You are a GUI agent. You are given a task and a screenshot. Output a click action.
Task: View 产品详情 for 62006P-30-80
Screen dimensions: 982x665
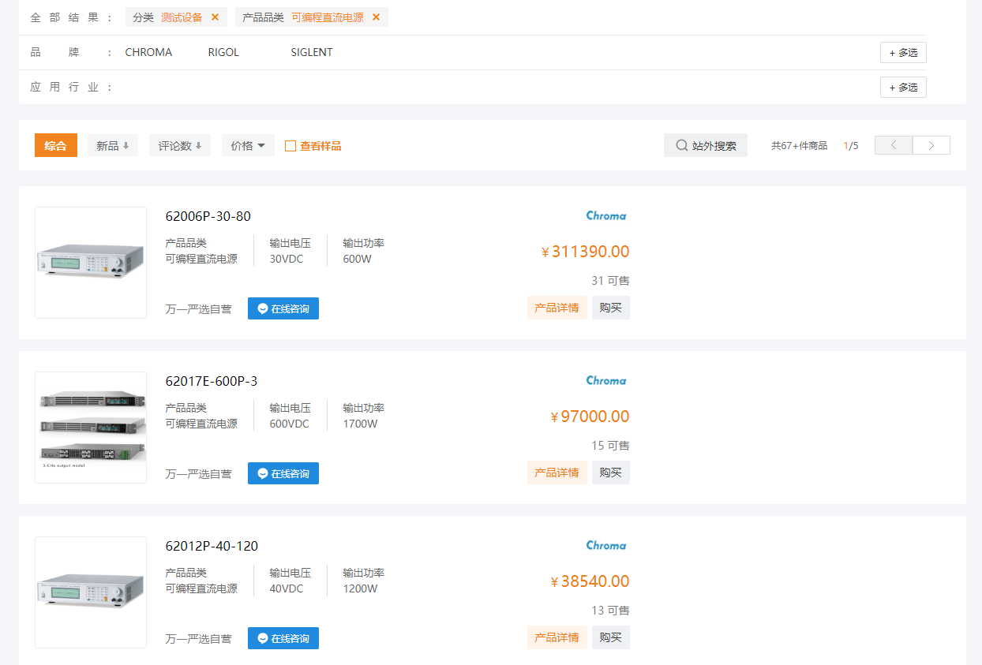[x=557, y=308]
